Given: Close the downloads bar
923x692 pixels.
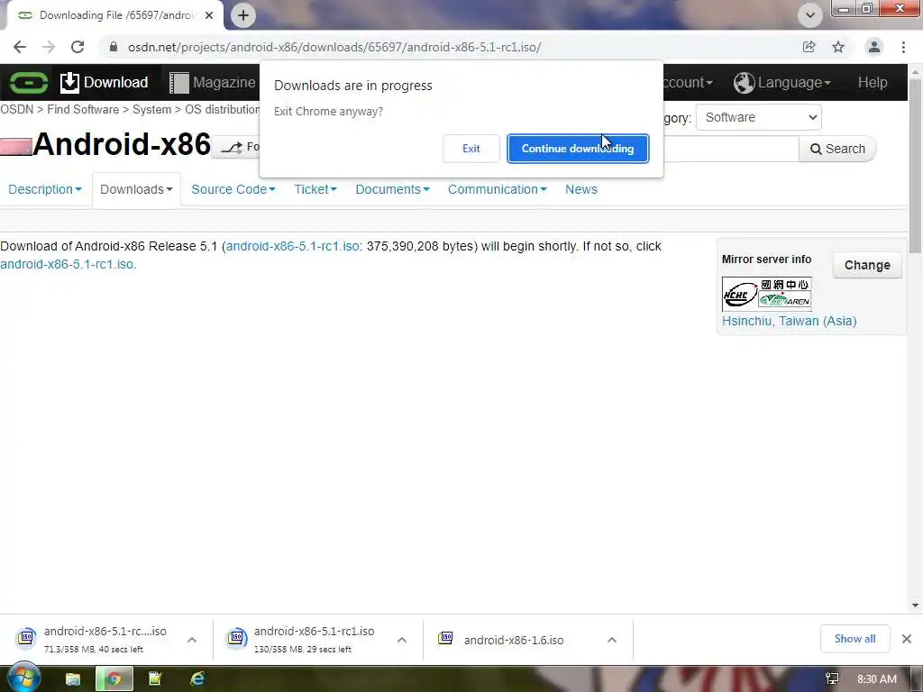Looking at the screenshot, I should 907,639.
